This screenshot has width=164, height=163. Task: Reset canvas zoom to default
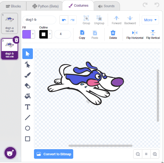click(146, 154)
